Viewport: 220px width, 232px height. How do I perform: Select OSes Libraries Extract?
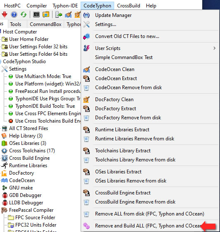(x=150, y=172)
